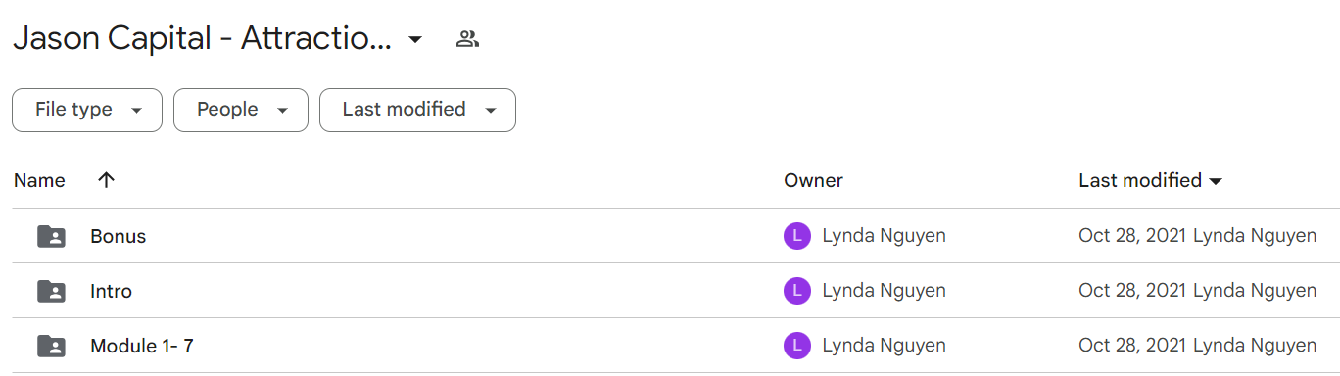The image size is (1340, 376).
Task: Click the Owner column header
Action: click(x=813, y=180)
